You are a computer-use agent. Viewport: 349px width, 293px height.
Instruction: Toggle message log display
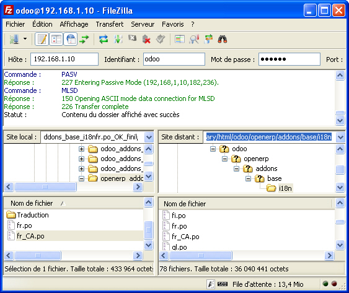[x=42, y=40]
